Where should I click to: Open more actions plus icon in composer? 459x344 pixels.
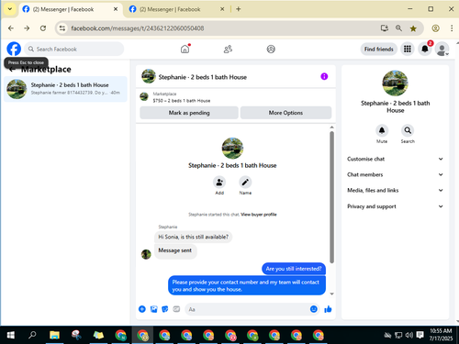[x=142, y=309]
